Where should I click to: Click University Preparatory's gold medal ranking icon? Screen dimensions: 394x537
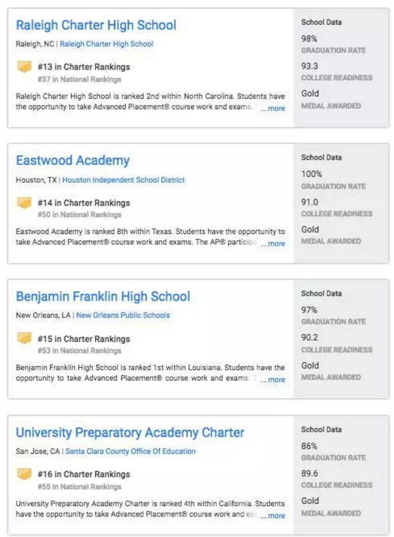click(x=24, y=475)
